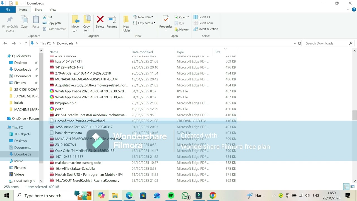This screenshot has height=201, width=357.
Task: Select Music in navigation pane
Action: [18, 161]
